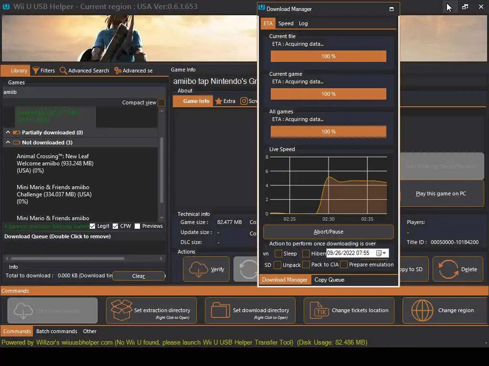The width and height of the screenshot is (489, 366).
Task: Click the Screenshots tab camera icon
Action: tap(244, 101)
